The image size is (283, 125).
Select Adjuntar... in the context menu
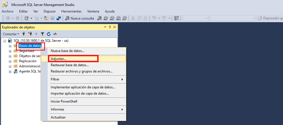pos(58,59)
